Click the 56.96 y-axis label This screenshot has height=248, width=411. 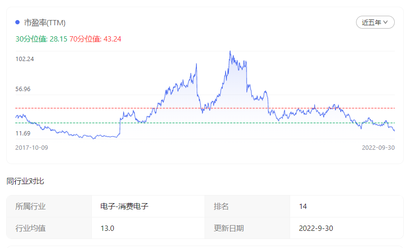(23, 89)
